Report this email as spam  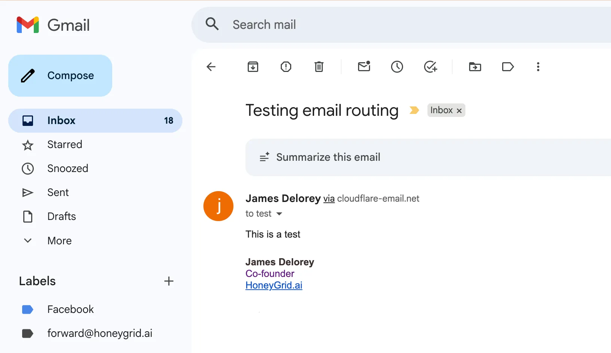click(x=286, y=67)
